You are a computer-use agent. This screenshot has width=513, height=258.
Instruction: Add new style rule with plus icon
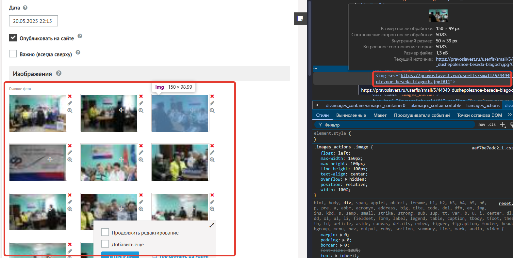(x=503, y=125)
